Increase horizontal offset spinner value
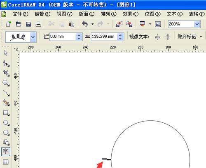The width and height of the screenshot is (206, 168). click(x=120, y=35)
